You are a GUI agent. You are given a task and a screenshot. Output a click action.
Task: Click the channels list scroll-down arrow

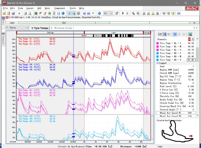tap(197, 115)
